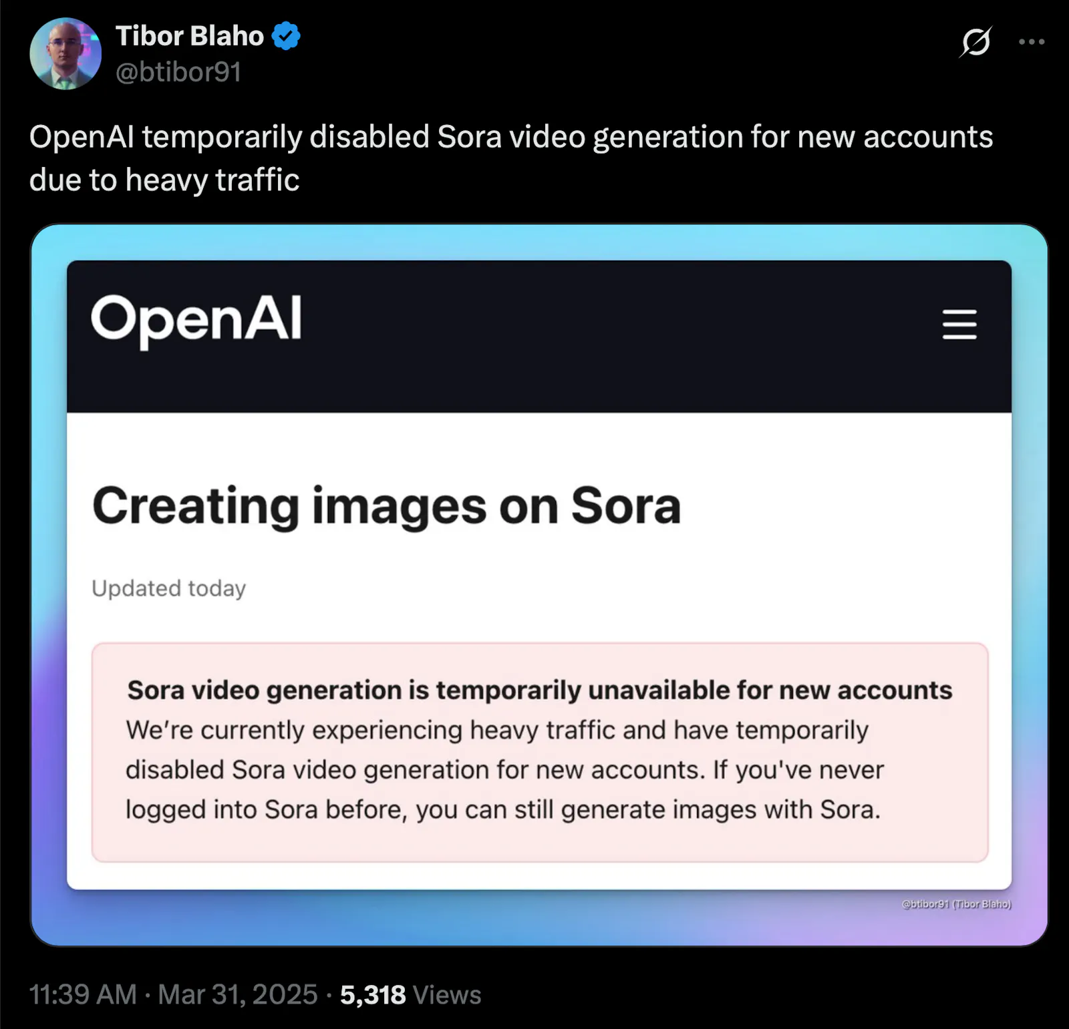Image resolution: width=1069 pixels, height=1029 pixels.
Task: Click the "Creating images on Sora" heading
Action: 386,505
